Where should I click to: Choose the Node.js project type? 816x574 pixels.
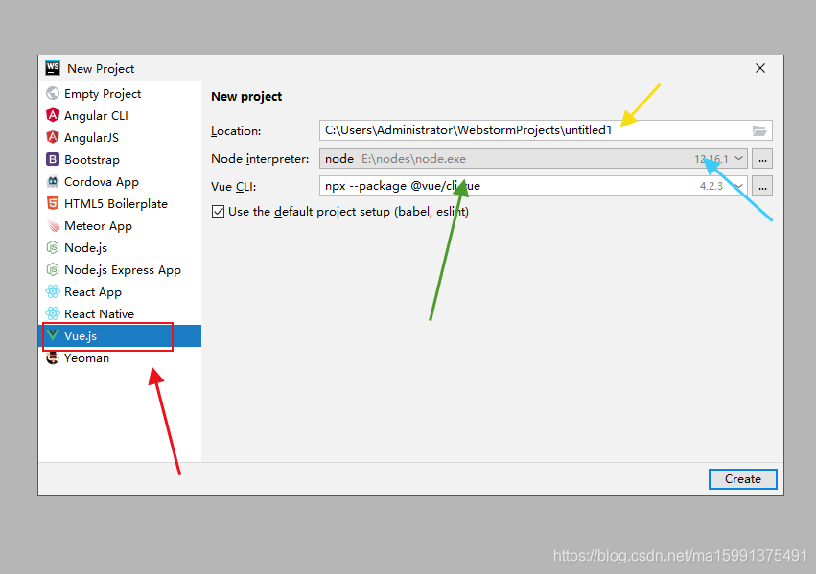click(85, 248)
